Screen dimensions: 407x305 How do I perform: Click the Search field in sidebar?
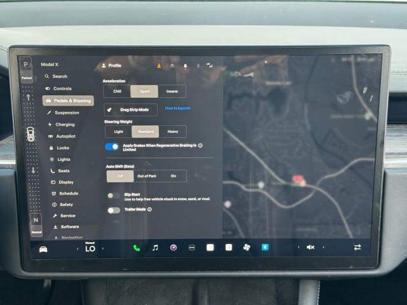tap(60, 76)
